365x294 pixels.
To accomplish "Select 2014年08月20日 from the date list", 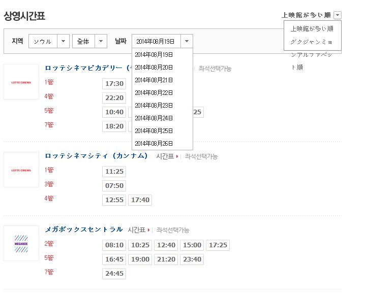I will [x=154, y=67].
